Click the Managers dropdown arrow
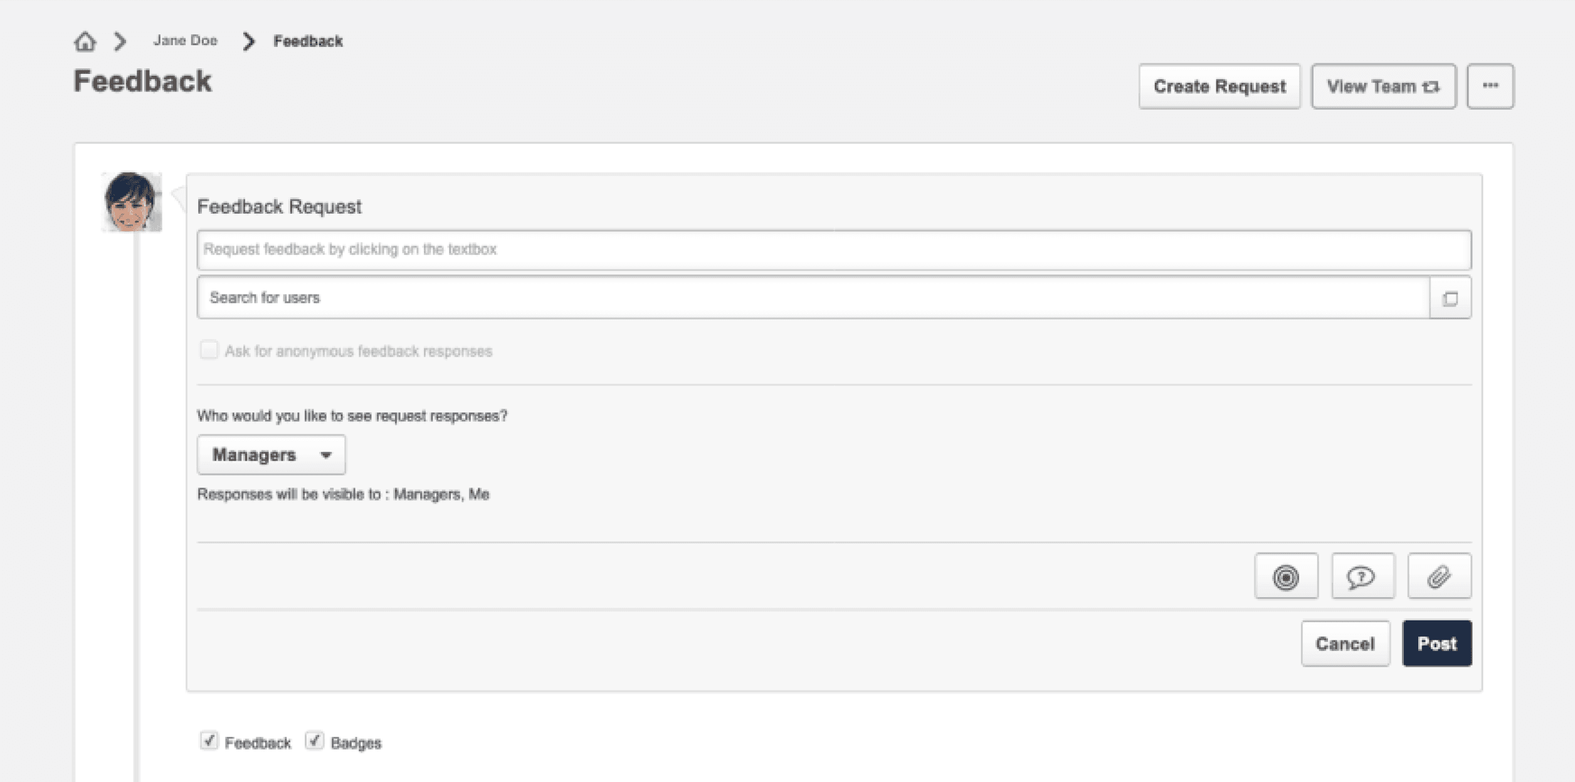This screenshot has height=782, width=1575. click(325, 455)
